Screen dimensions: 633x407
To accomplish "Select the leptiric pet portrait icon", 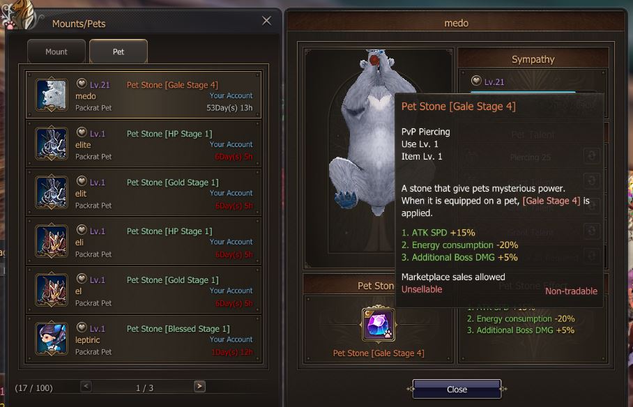I will (x=52, y=339).
